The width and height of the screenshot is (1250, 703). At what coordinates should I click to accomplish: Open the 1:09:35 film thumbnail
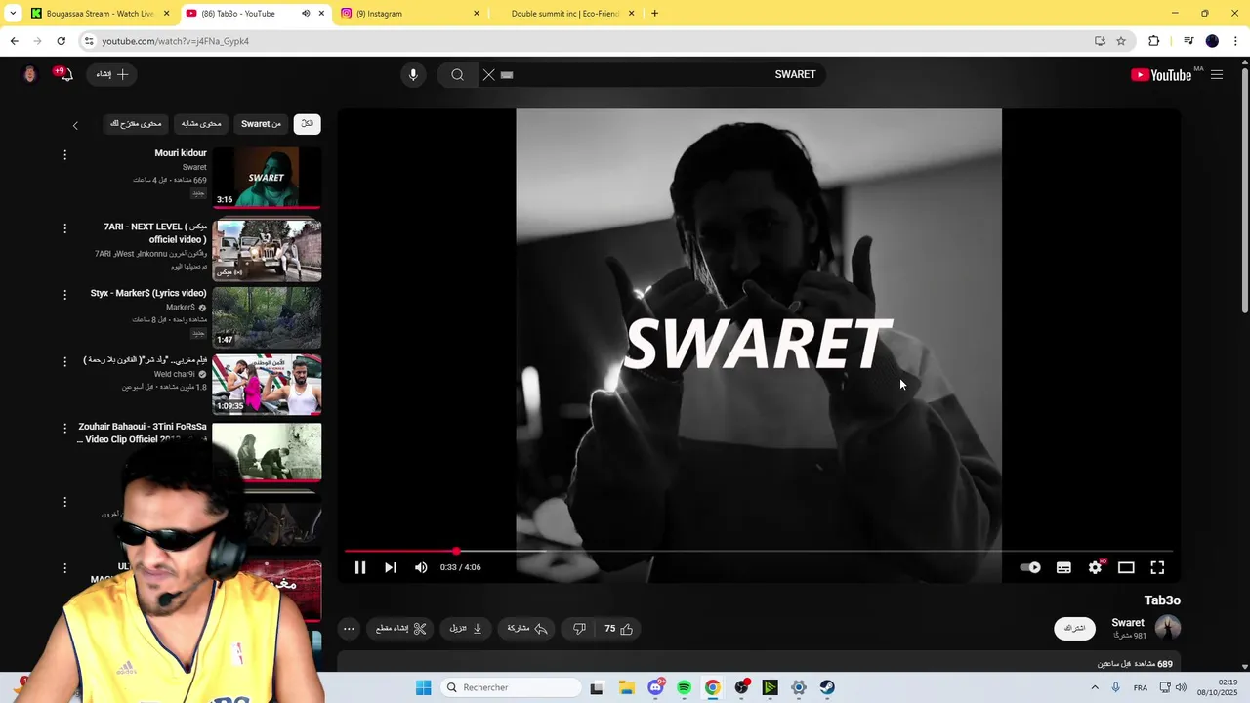pyautogui.click(x=267, y=385)
